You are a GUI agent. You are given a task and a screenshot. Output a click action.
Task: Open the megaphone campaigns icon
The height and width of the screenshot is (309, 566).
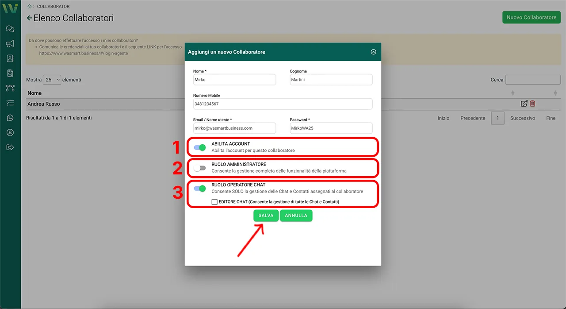point(10,43)
